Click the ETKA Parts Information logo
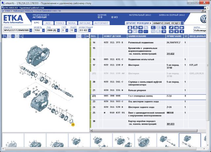This screenshot has height=152, width=211. [x=13, y=19]
